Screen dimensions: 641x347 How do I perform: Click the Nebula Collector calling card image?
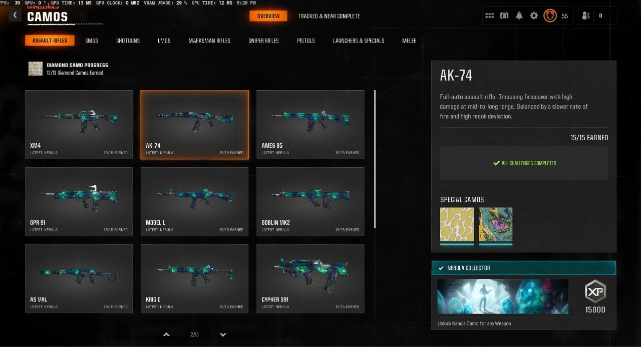coord(503,296)
